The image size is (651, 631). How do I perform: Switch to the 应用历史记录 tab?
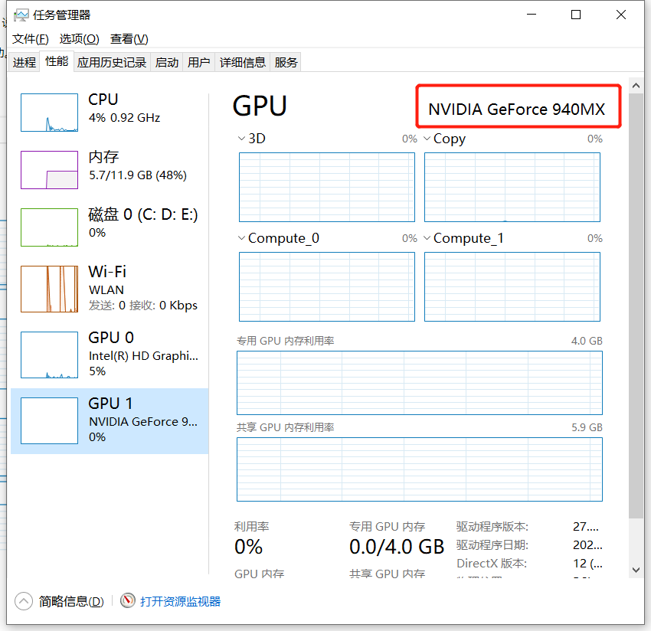[x=112, y=62]
